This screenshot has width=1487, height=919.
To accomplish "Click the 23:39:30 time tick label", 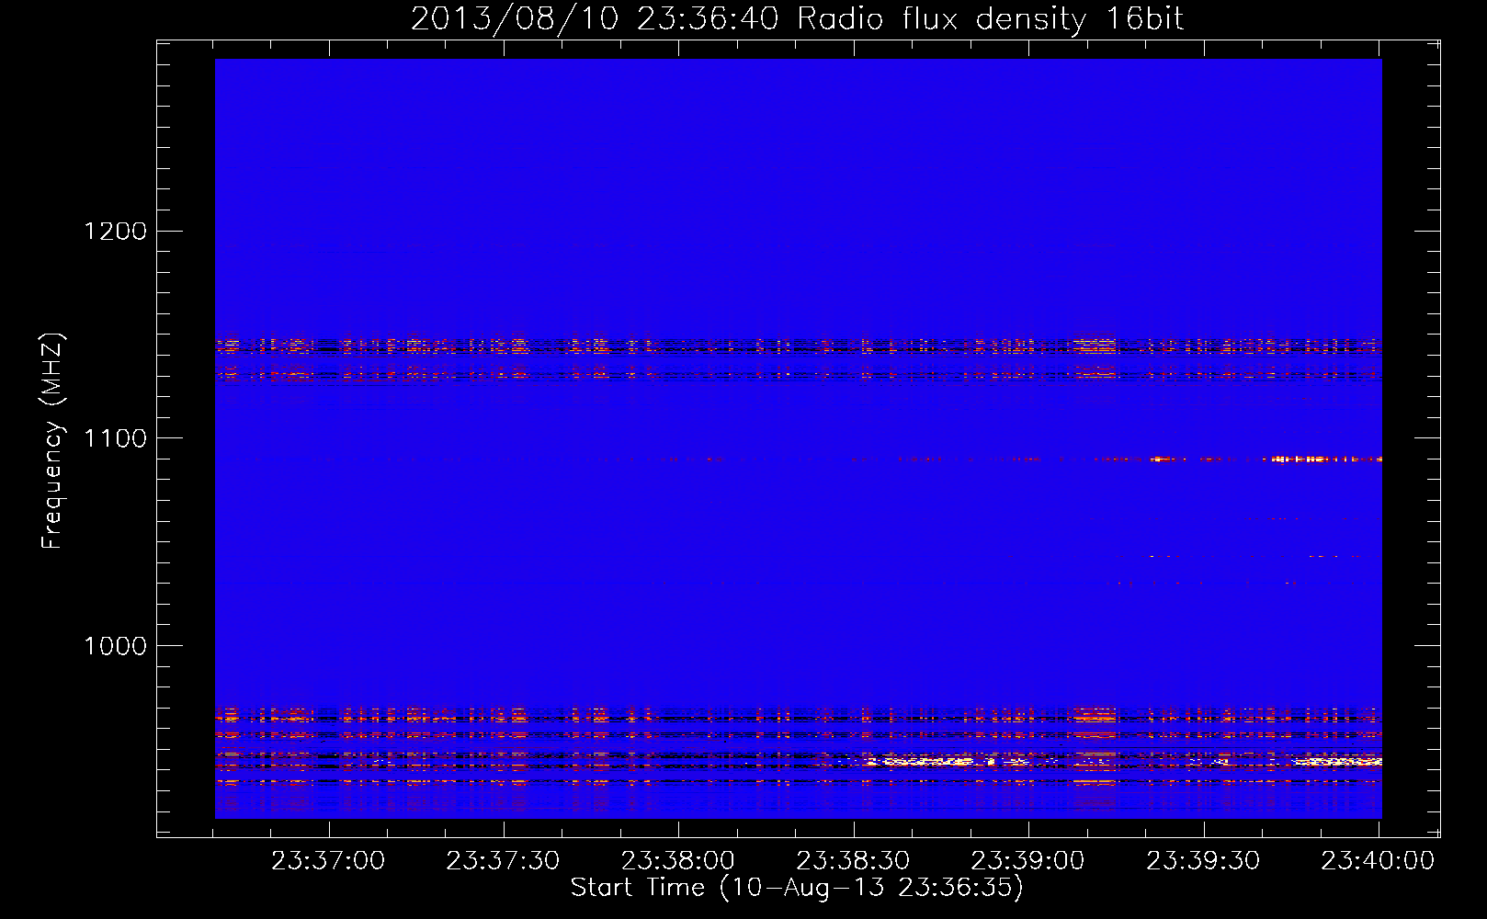I will [1203, 861].
